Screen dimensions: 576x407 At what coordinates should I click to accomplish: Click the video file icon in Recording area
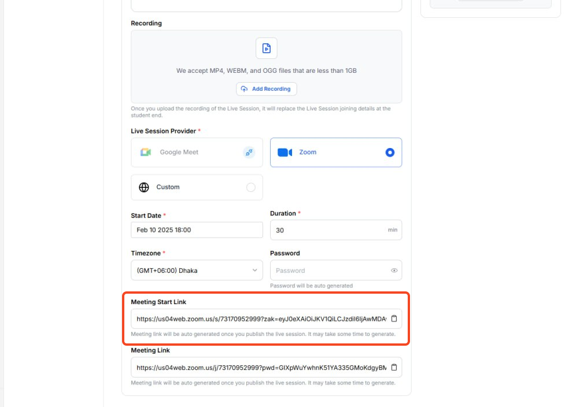click(x=266, y=49)
